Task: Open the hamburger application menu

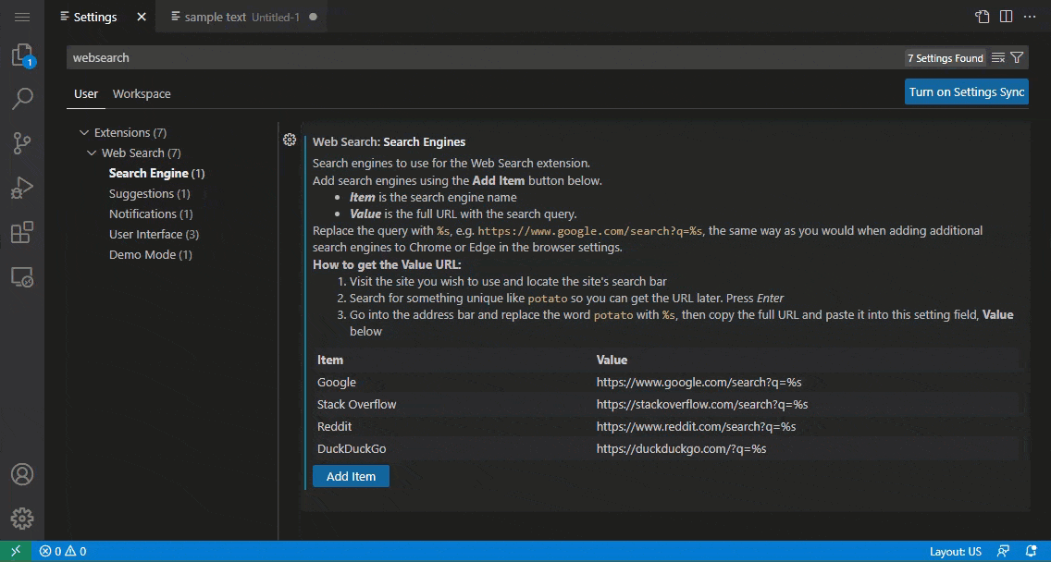Action: (22, 17)
